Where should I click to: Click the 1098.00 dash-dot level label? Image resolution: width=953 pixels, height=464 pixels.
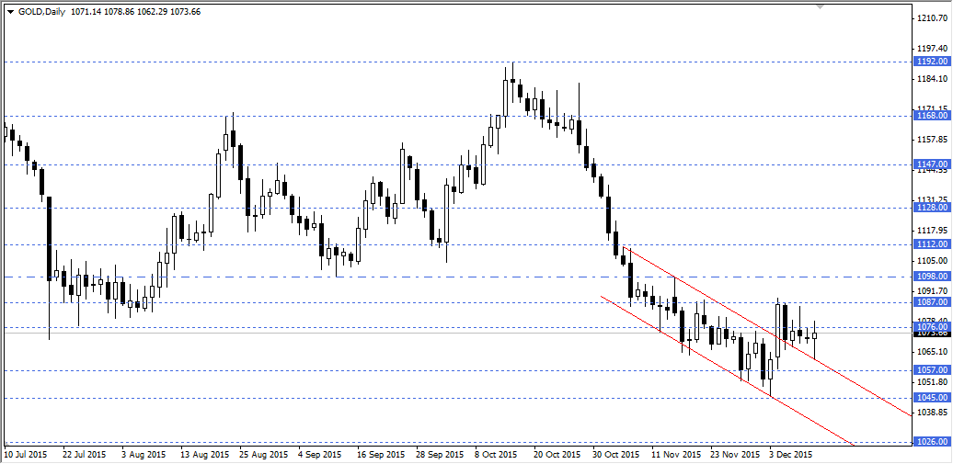click(932, 276)
